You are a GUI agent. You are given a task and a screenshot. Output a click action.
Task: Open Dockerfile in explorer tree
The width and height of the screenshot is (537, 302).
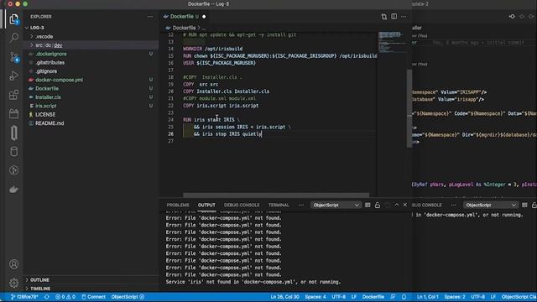pos(47,88)
